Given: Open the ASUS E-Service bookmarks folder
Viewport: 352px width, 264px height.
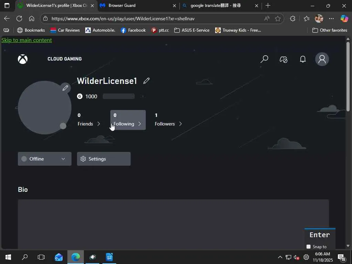Looking at the screenshot, I should [192, 30].
